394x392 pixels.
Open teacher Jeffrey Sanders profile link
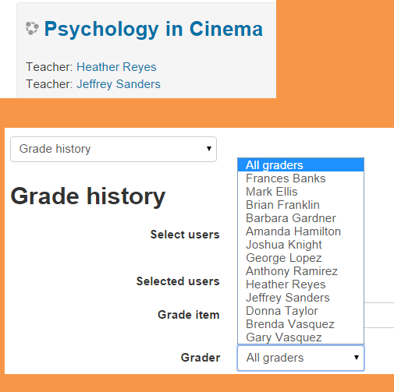[119, 84]
